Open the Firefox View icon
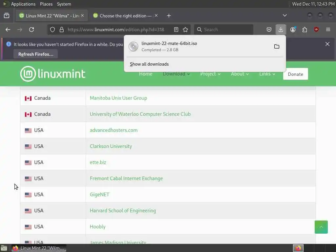 (x=7, y=16)
